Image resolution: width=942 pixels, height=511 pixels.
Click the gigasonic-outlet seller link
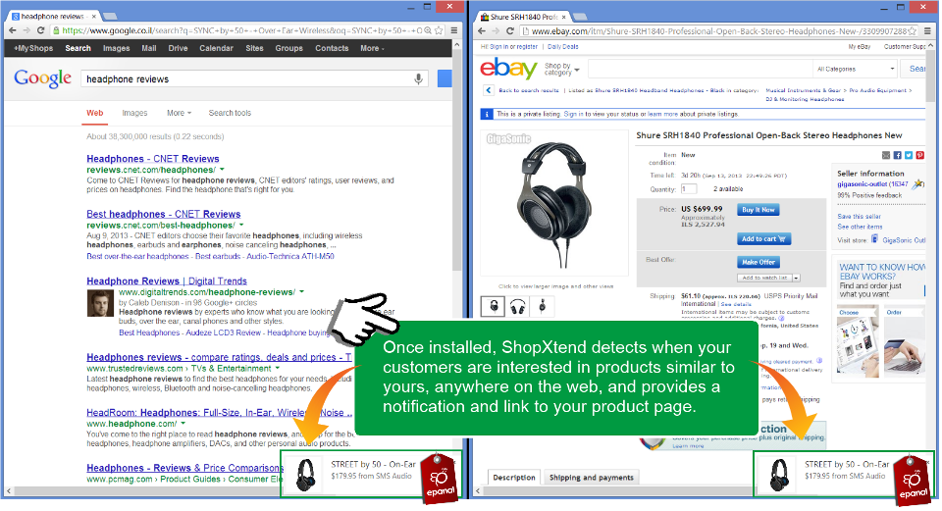point(863,184)
